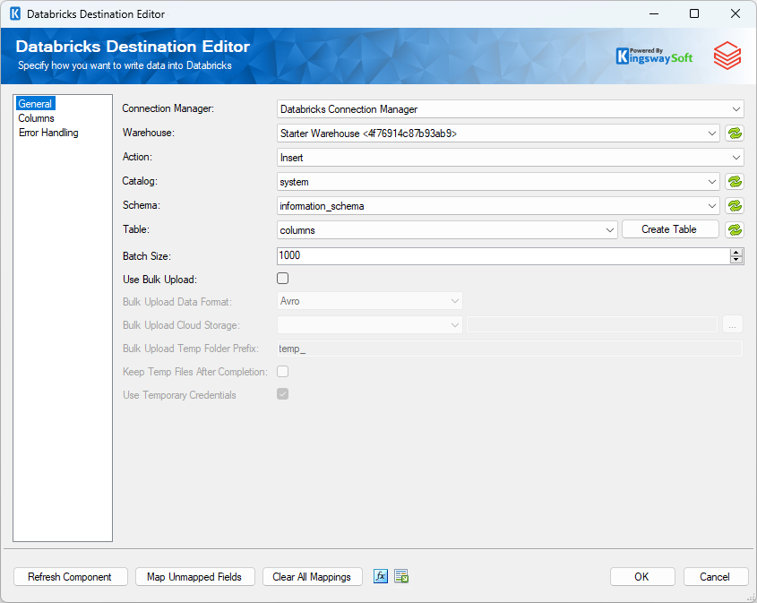Image resolution: width=757 pixels, height=603 pixels.
Task: Click the Temp Folder Prefix field
Action: pos(510,349)
